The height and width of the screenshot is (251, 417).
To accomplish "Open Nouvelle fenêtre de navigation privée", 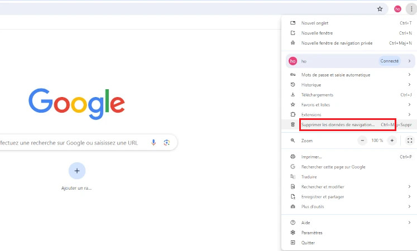I will 349,43.
